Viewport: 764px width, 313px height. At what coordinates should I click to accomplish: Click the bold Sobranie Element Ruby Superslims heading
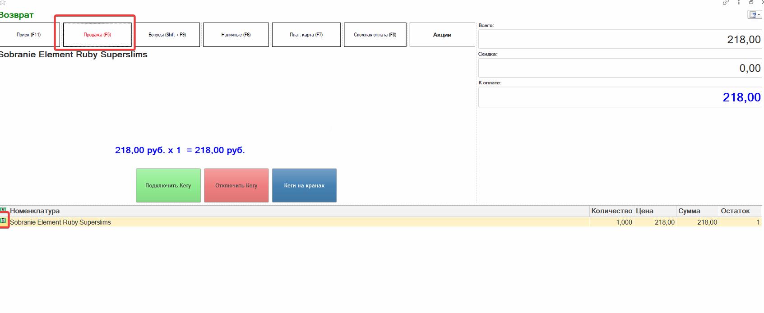(74, 55)
